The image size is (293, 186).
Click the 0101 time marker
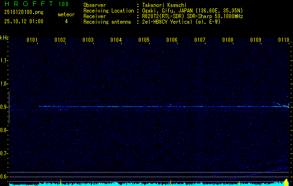pyautogui.click(x=32, y=40)
